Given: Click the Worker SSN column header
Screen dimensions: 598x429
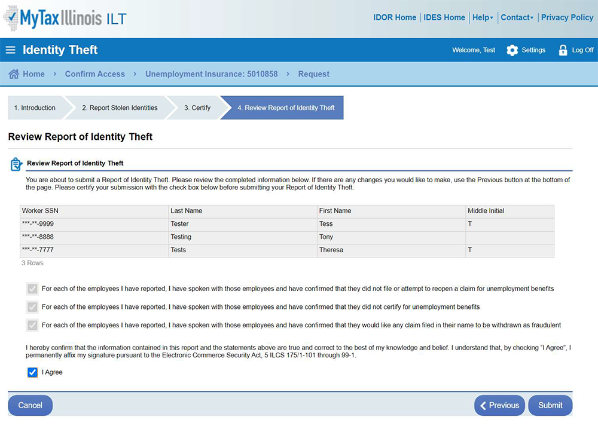Looking at the screenshot, I should 94,211.
